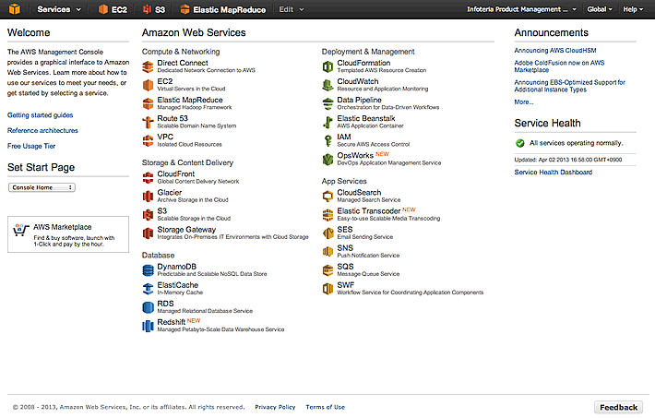This screenshot has width=655, height=418.
Task: Open the Glacier storage icon
Action: click(148, 196)
